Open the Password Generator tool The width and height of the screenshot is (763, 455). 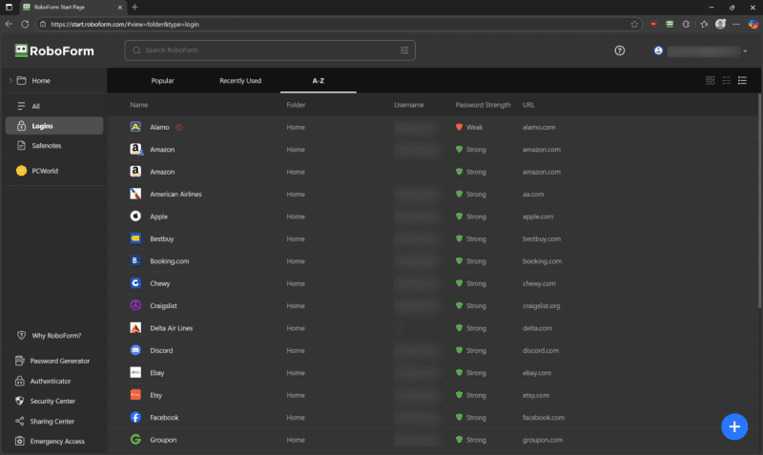(x=59, y=361)
